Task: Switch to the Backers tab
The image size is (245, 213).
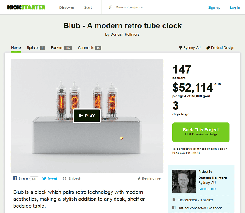Action: point(61,48)
